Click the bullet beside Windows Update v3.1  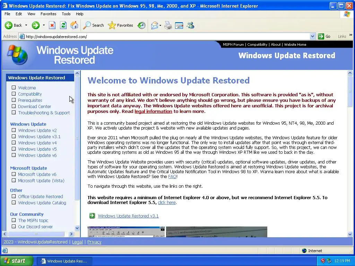tap(14, 136)
